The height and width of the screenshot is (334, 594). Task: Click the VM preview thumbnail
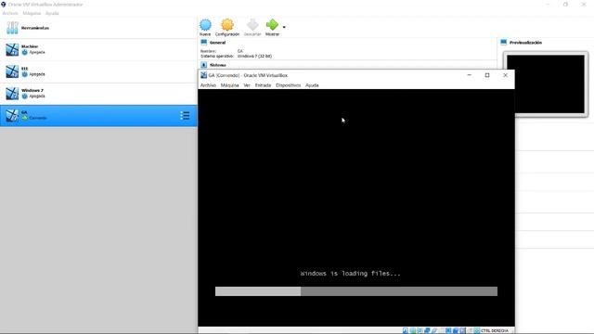tap(546, 84)
